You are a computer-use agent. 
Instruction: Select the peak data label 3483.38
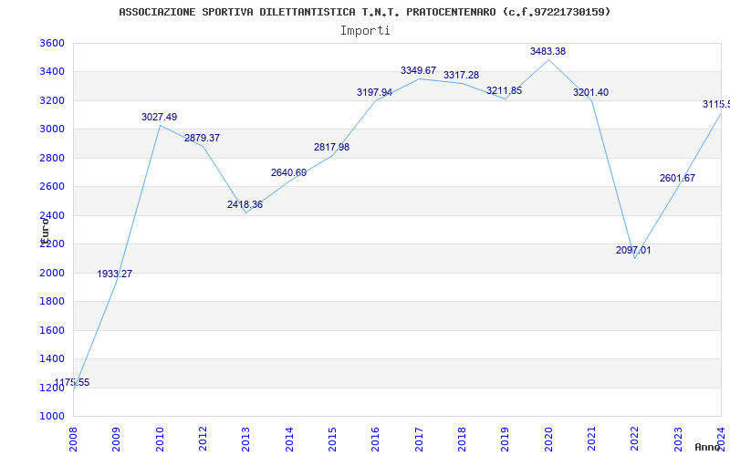coord(548,52)
